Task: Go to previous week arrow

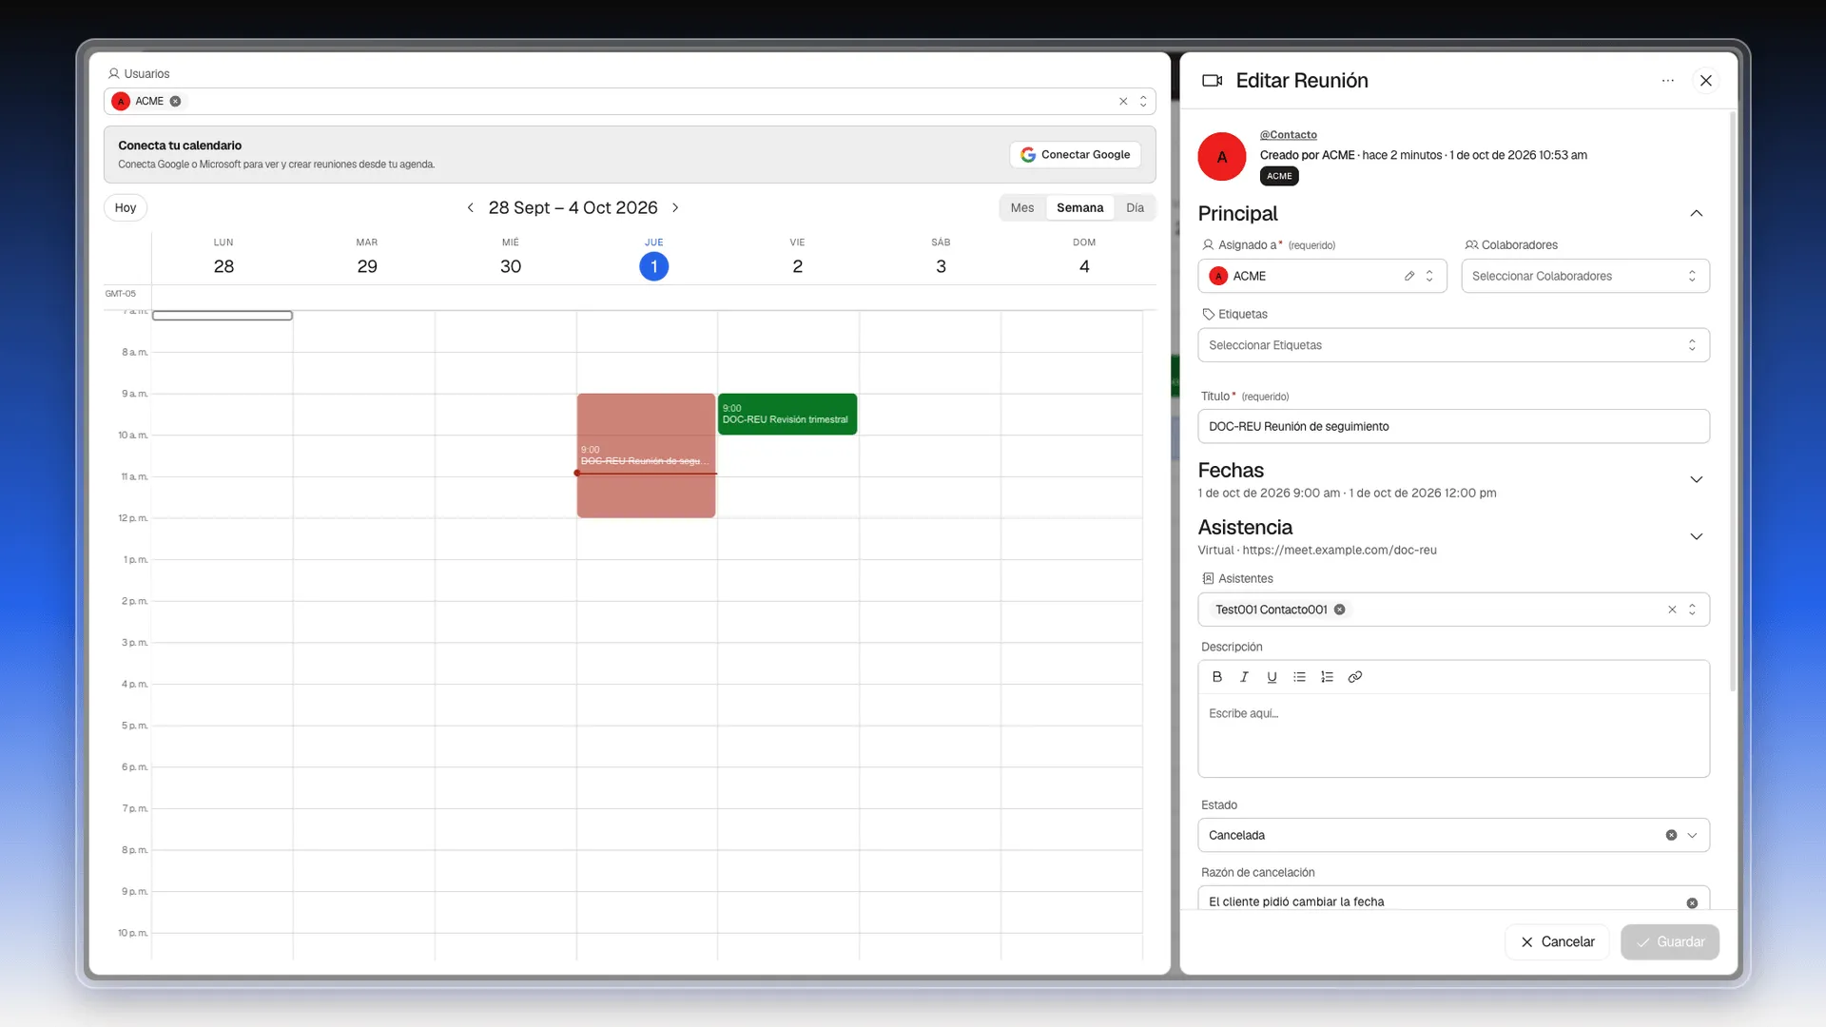Action: 470,207
